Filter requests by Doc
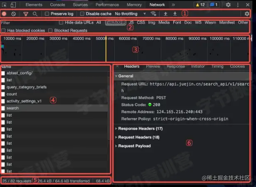Screen dimensions: 256x187 [x=188, y=22]
